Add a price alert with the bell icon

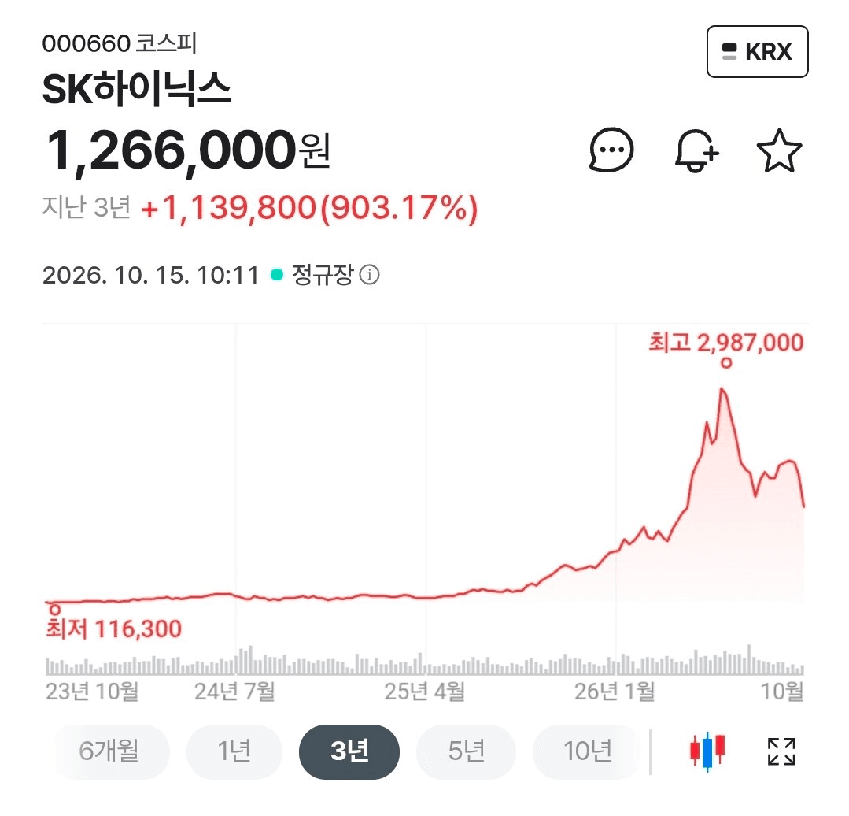tap(697, 150)
